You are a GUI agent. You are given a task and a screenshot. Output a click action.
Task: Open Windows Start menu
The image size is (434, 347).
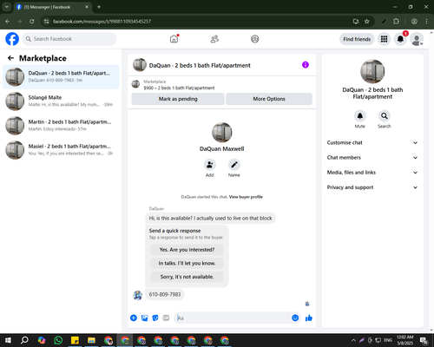[x=8, y=340]
